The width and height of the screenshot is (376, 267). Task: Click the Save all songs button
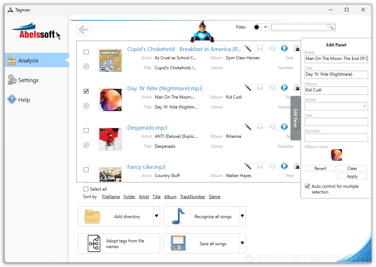[202, 243]
